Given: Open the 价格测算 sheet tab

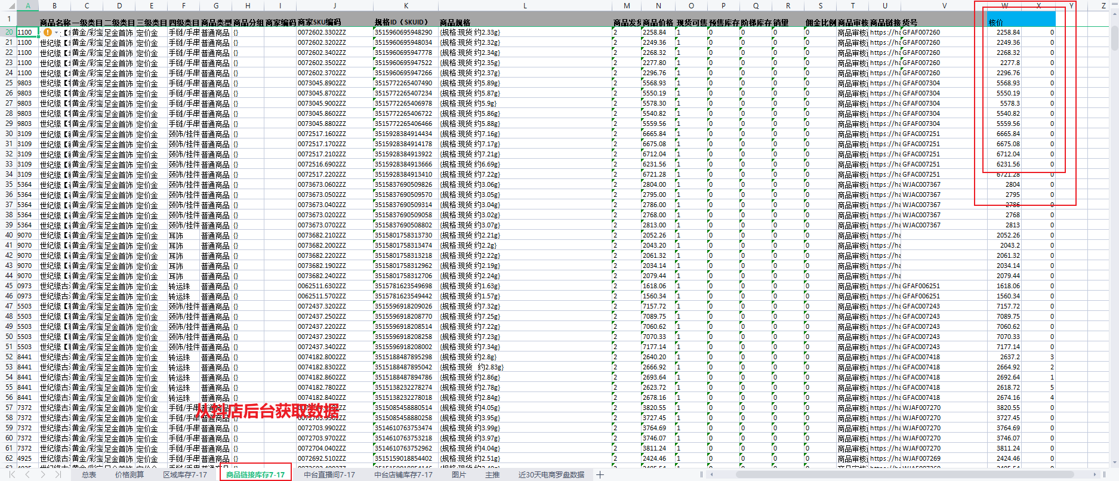Looking at the screenshot, I should pyautogui.click(x=130, y=475).
